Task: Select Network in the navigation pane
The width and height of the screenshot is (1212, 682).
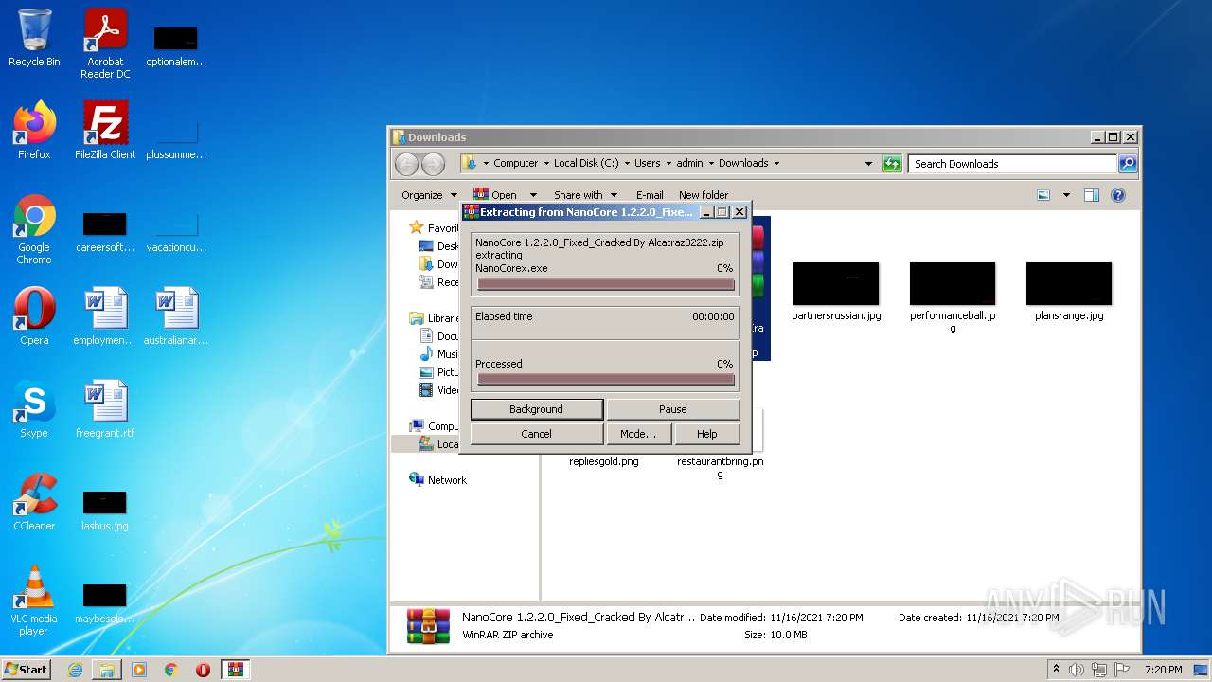Action: click(x=447, y=480)
